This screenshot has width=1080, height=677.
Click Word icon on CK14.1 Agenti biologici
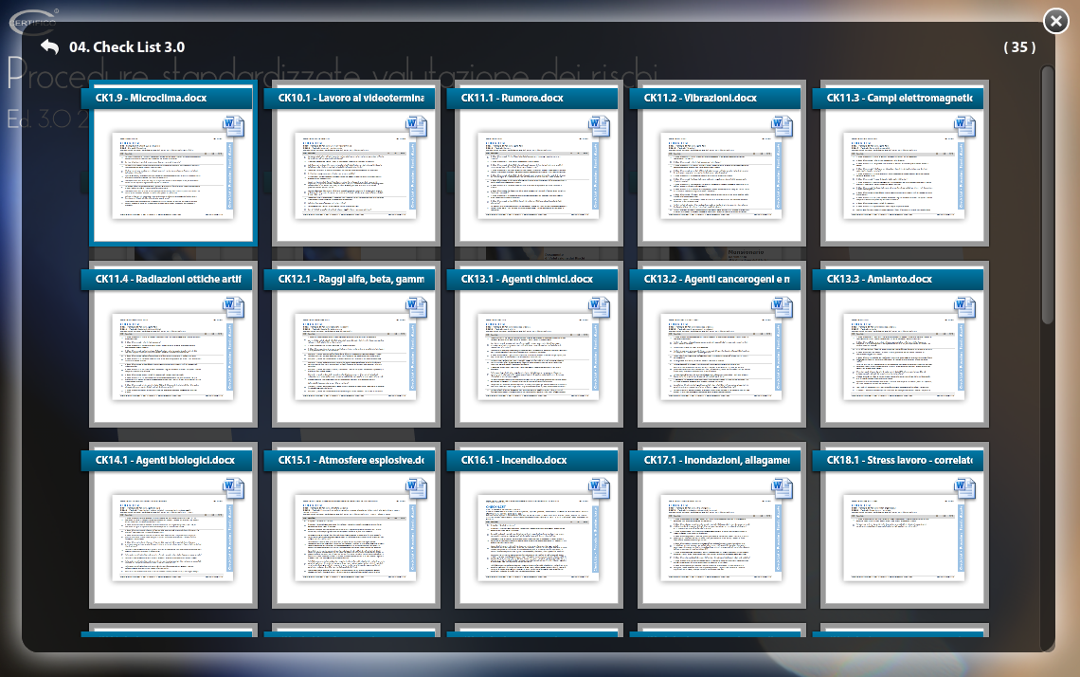[234, 488]
